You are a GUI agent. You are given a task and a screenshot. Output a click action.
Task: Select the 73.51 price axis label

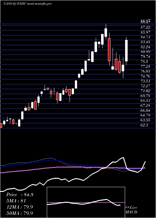point(145,81)
